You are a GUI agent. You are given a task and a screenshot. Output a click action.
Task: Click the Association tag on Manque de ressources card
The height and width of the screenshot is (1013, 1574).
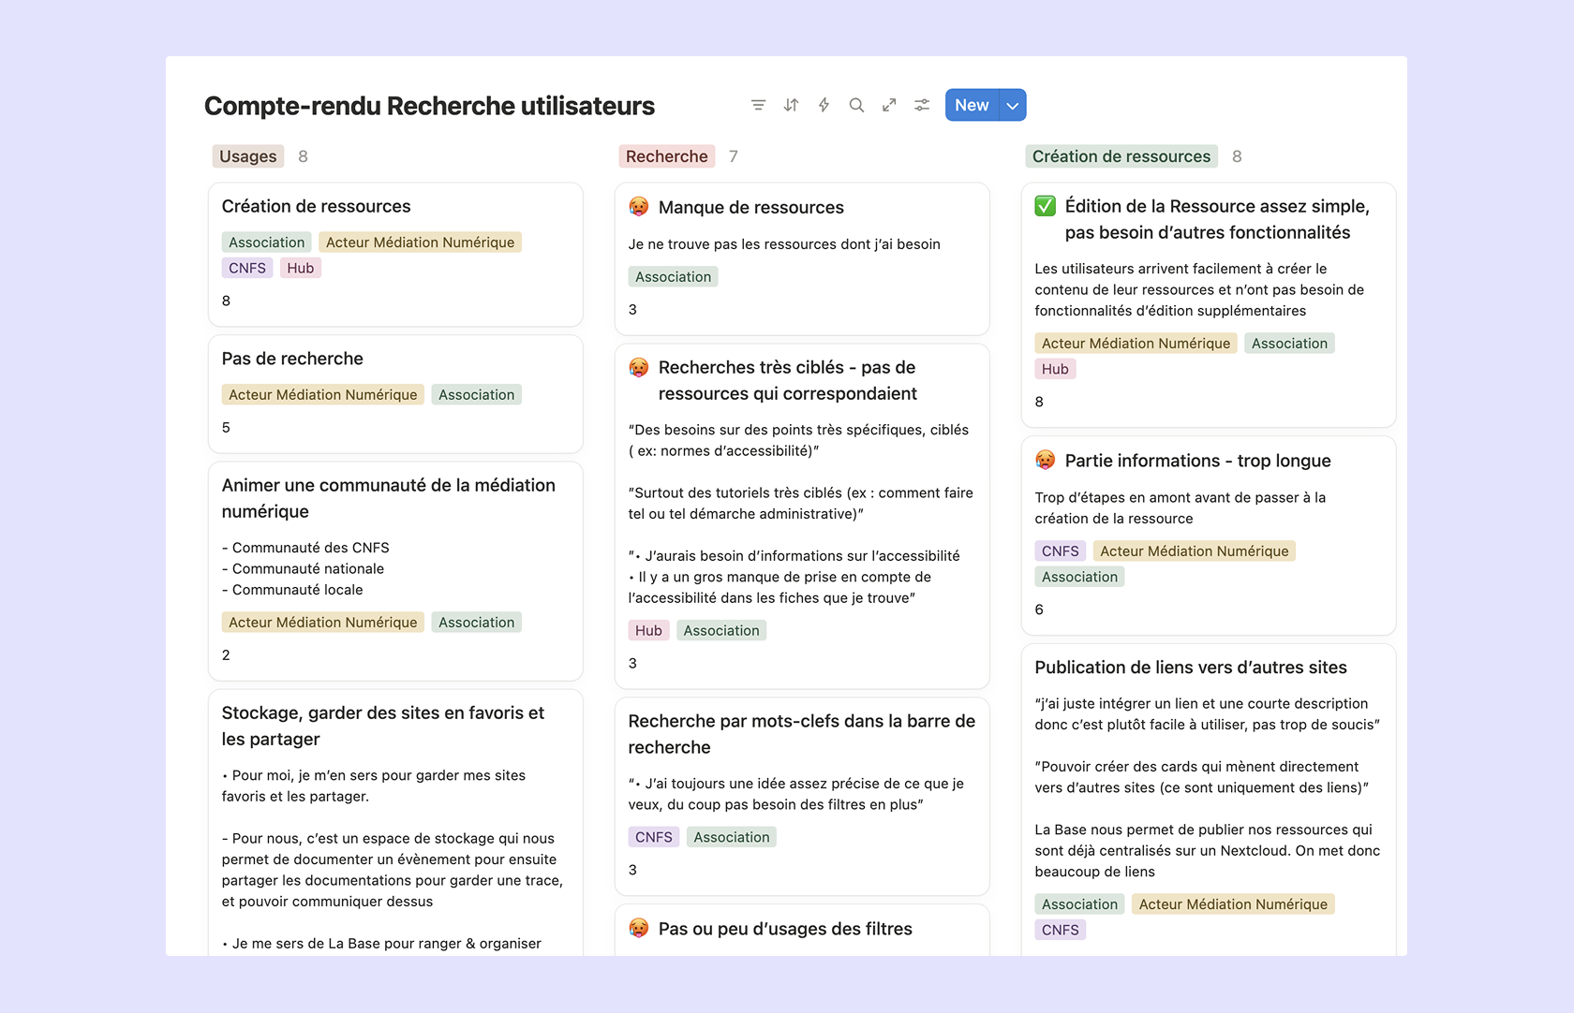[x=673, y=277]
